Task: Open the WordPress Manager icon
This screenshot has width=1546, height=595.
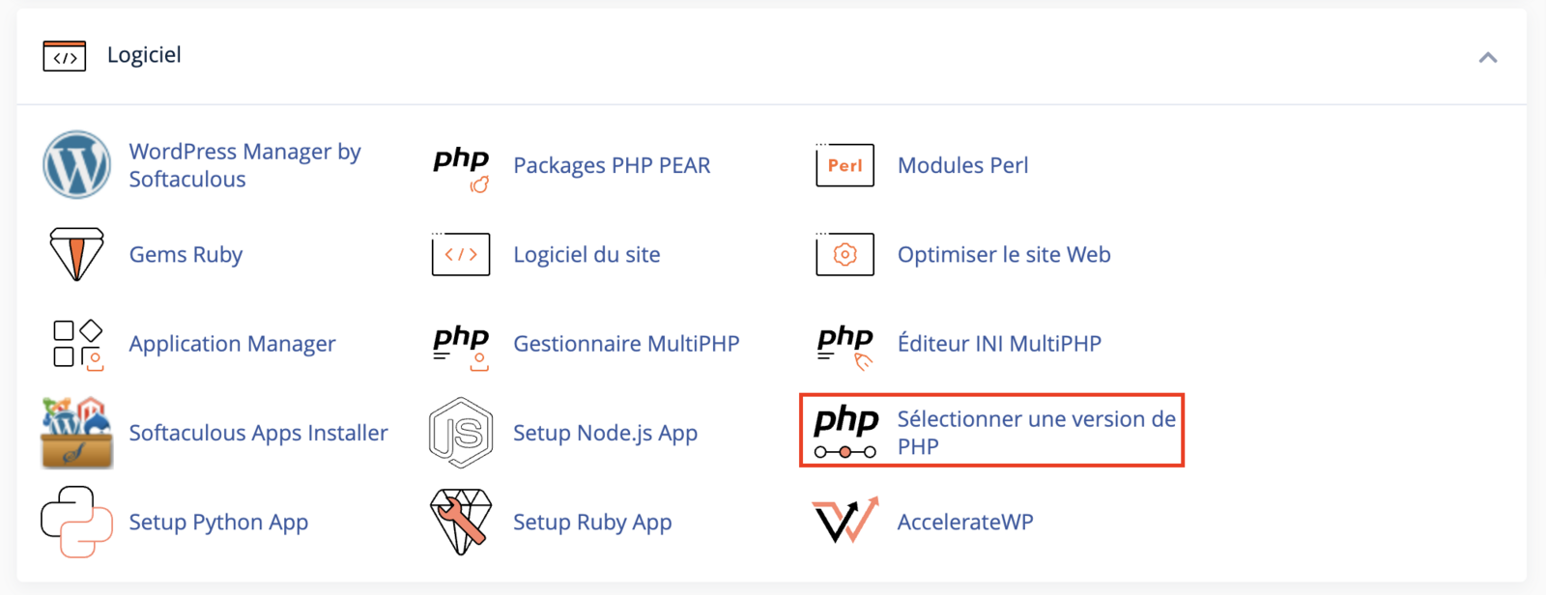Action: 76,165
